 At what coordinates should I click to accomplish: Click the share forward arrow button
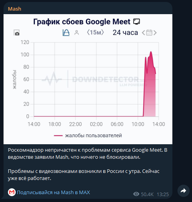[x=183, y=191]
